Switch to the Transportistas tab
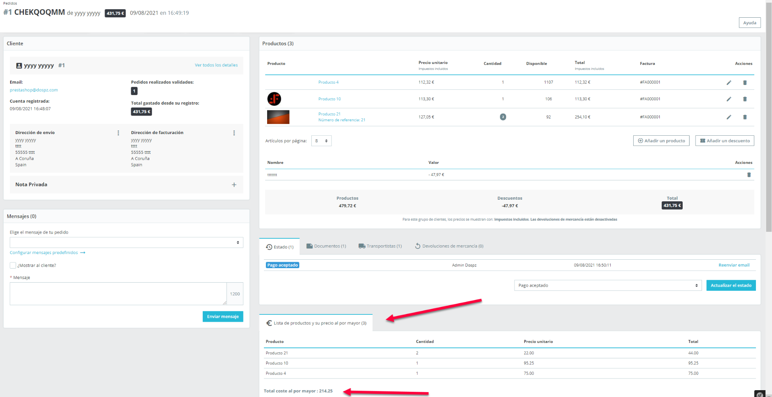Viewport: 772px width, 397px height. [x=380, y=246]
